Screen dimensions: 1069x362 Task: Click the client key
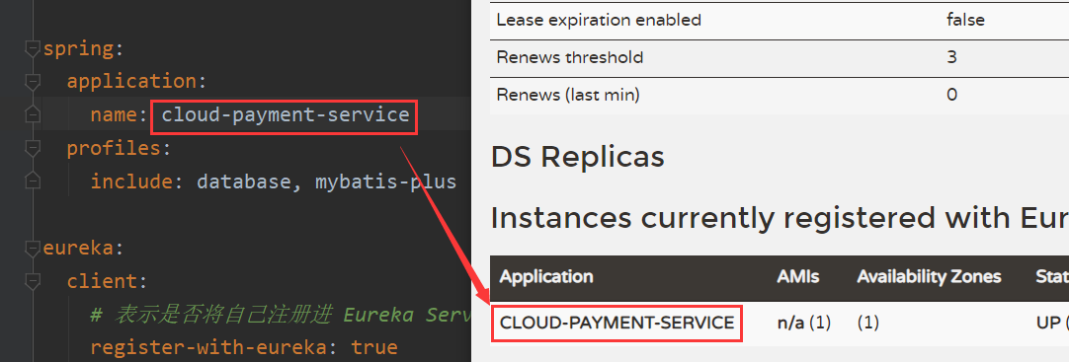pos(103,281)
